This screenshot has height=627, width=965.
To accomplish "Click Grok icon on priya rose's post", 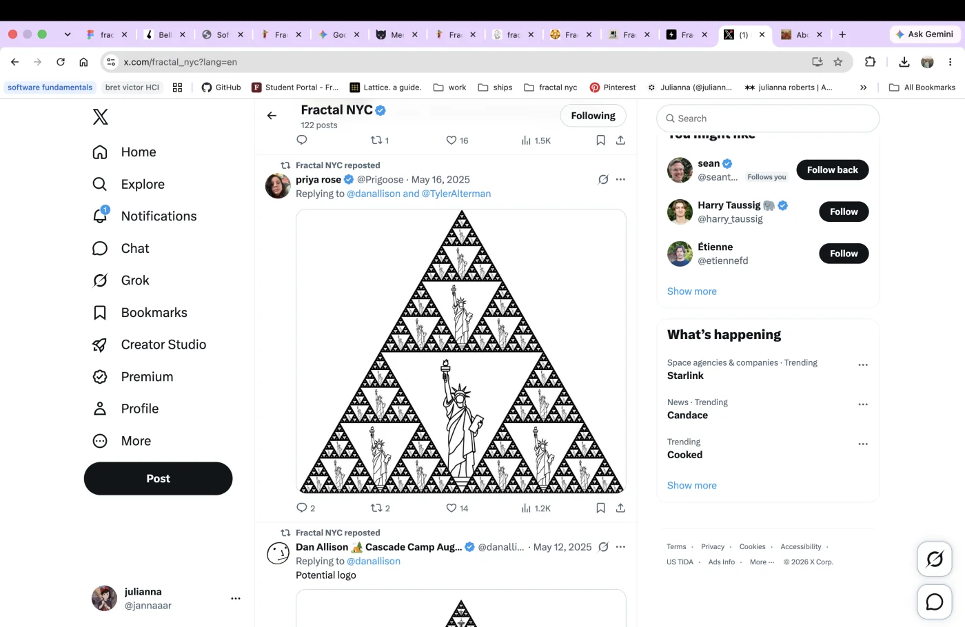I will 603,180.
